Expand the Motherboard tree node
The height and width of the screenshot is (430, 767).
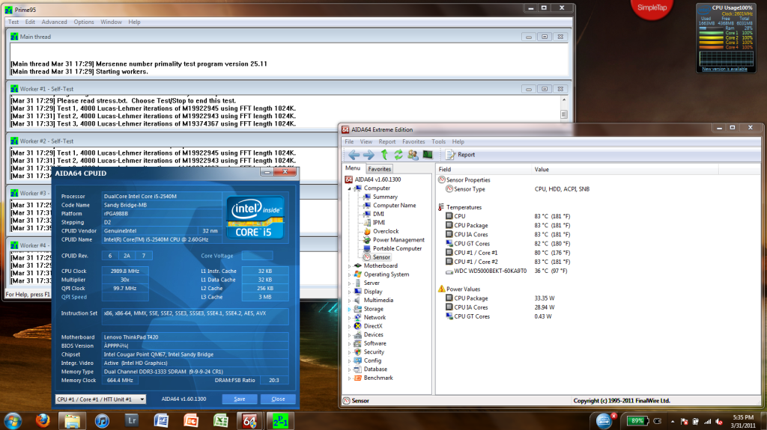click(x=349, y=265)
